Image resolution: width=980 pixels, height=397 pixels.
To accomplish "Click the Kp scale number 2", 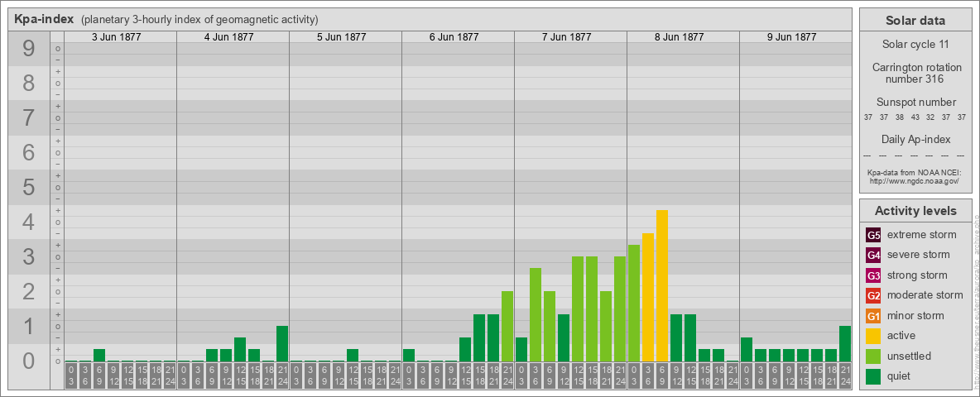I will tap(29, 291).
